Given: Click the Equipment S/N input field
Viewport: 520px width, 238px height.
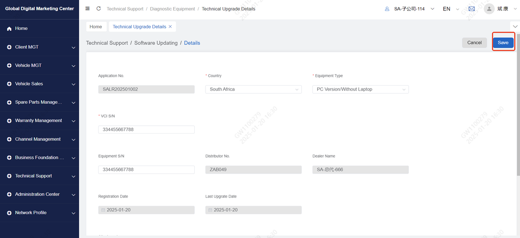Looking at the screenshot, I should 146,170.
